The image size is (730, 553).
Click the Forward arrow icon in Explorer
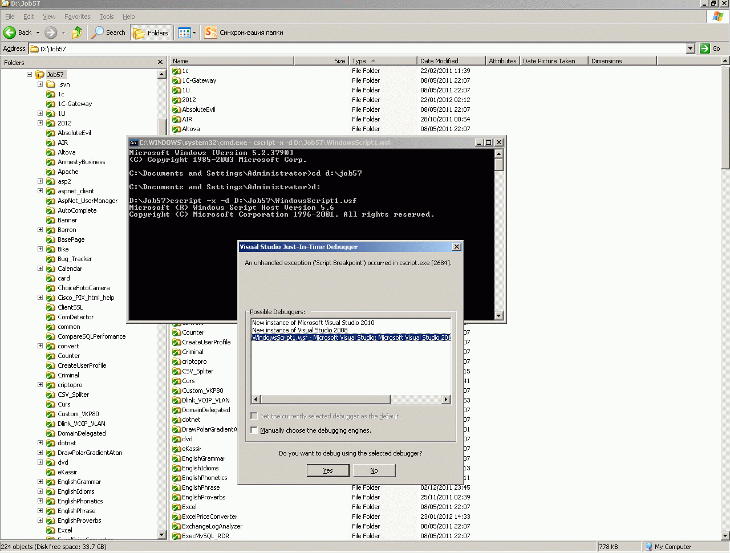click(51, 32)
